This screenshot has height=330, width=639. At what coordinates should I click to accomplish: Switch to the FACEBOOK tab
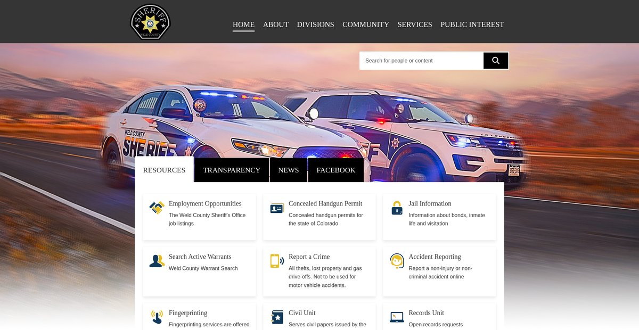pos(336,170)
